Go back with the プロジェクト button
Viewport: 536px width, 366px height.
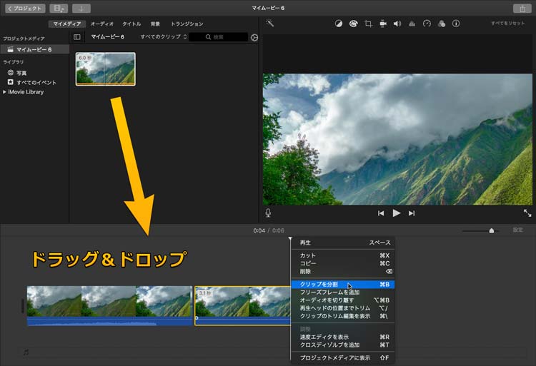click(x=25, y=9)
